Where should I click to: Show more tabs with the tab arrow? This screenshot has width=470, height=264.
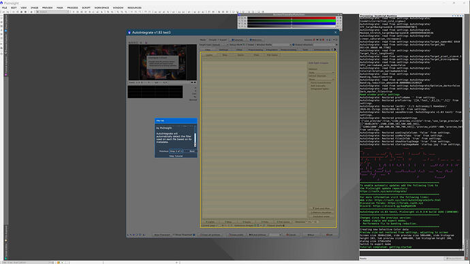tap(335, 50)
